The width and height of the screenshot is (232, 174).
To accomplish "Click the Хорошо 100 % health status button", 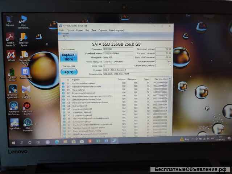I will tap(69, 57).
